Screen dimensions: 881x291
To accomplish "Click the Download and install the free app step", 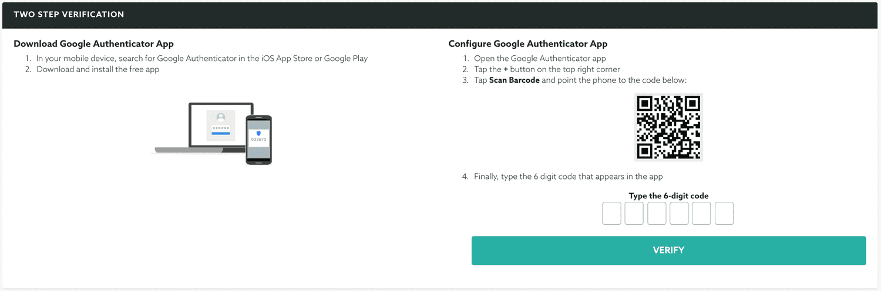I will coord(98,69).
